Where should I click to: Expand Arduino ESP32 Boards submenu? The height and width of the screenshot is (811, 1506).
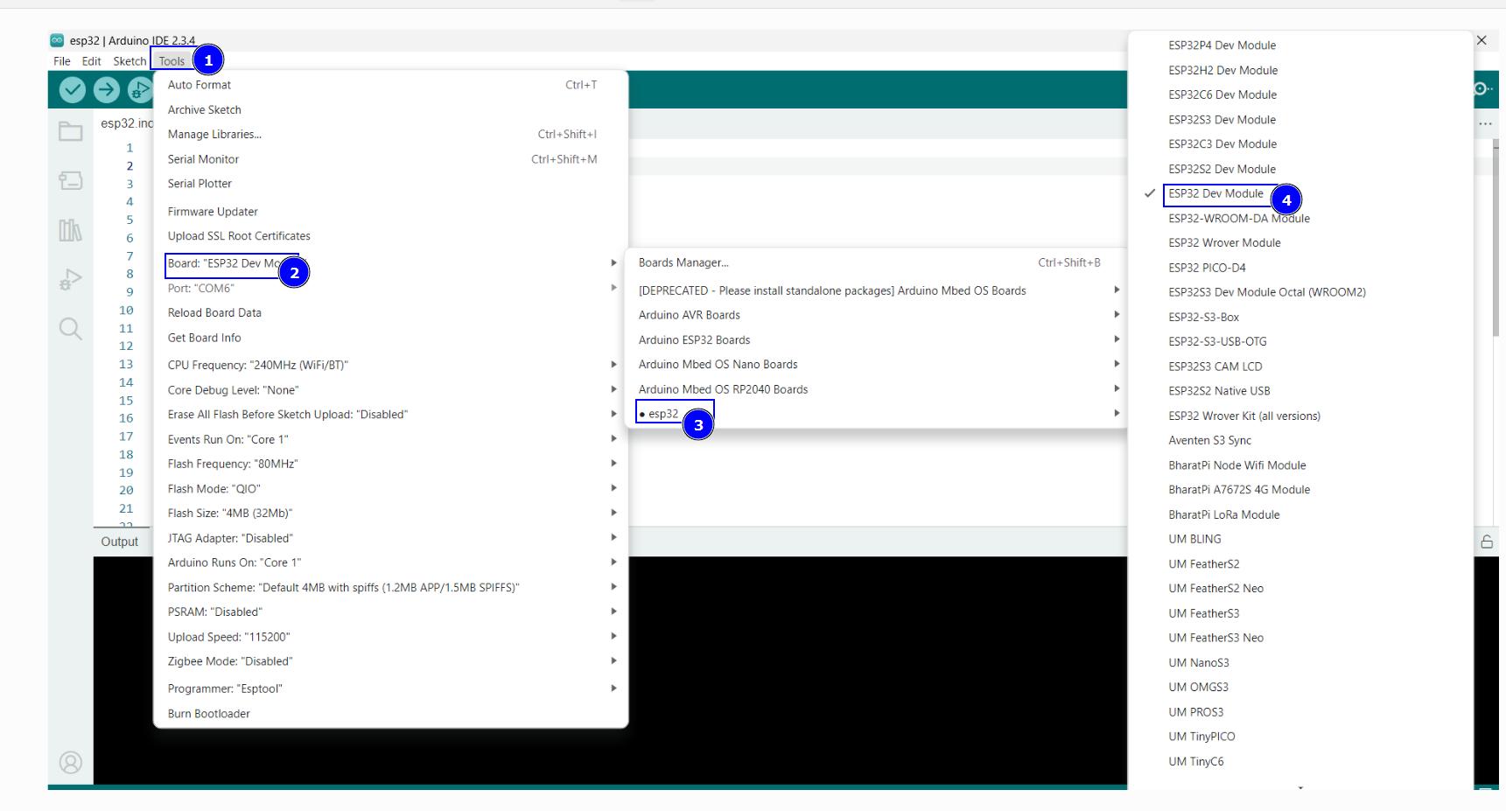[875, 339]
